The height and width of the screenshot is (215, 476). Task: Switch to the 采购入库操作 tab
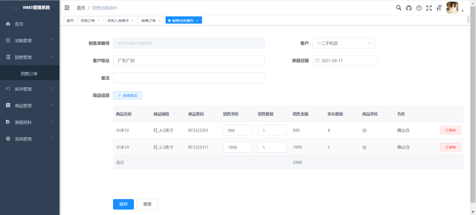121,20
